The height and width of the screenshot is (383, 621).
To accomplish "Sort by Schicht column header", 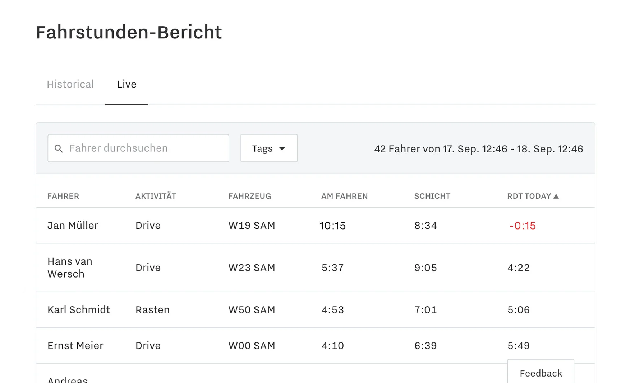I will pyautogui.click(x=432, y=196).
